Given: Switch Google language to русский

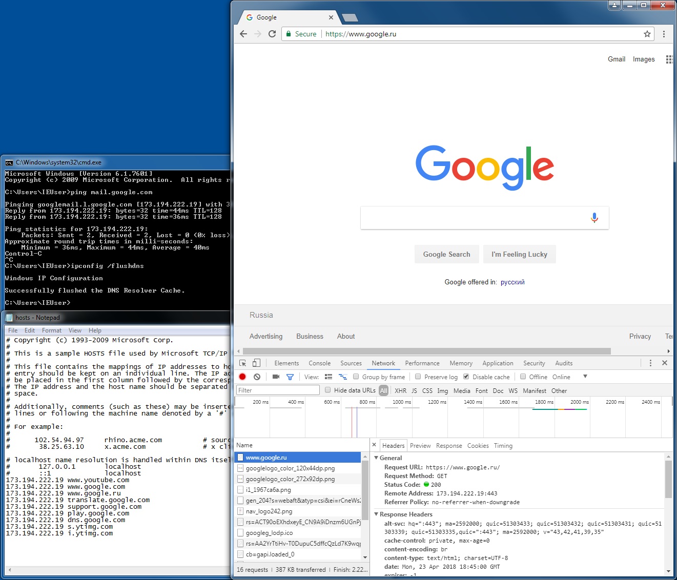Looking at the screenshot, I should click(512, 282).
